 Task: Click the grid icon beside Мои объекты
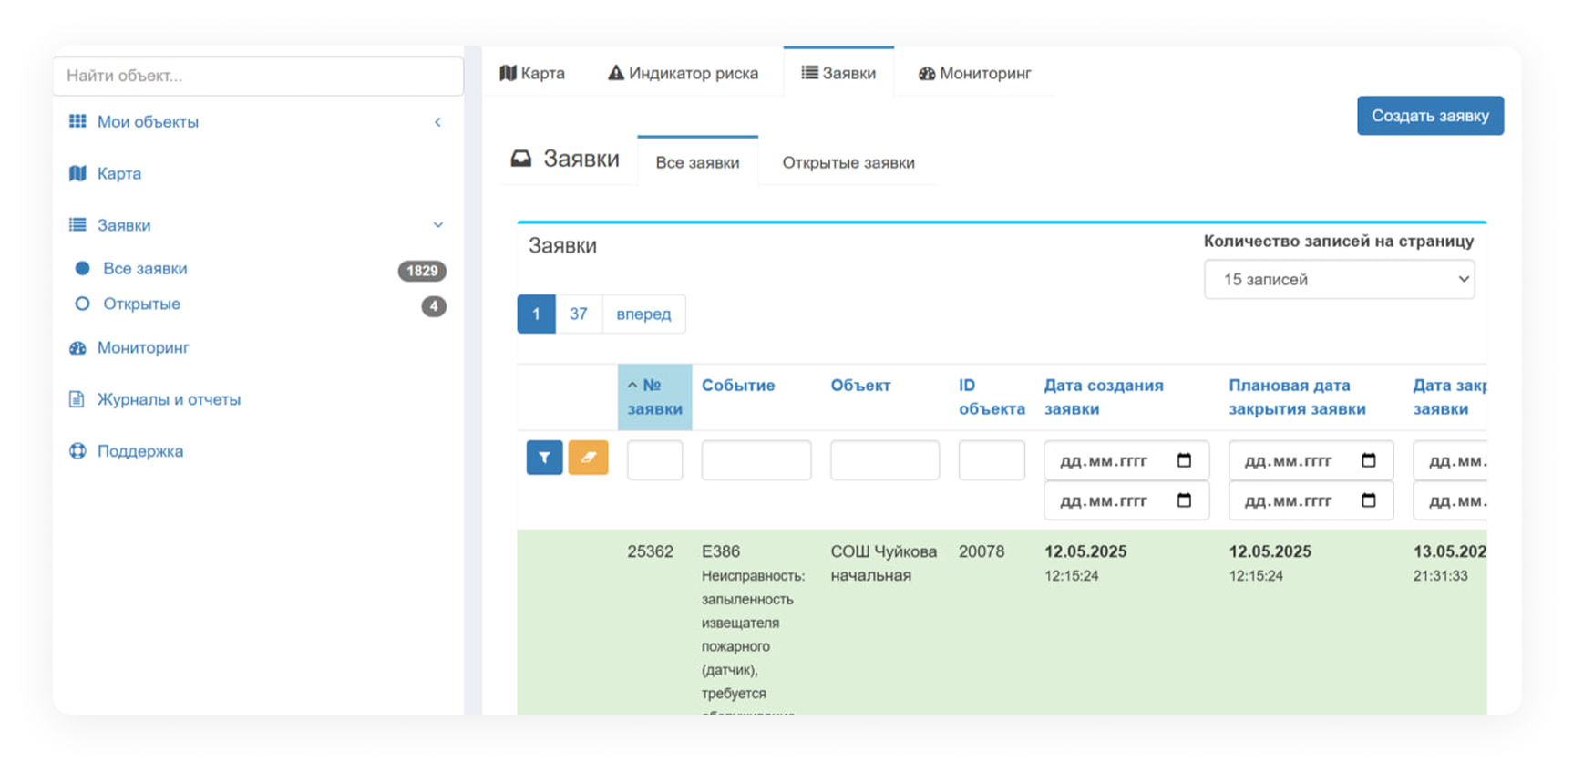[x=77, y=121]
